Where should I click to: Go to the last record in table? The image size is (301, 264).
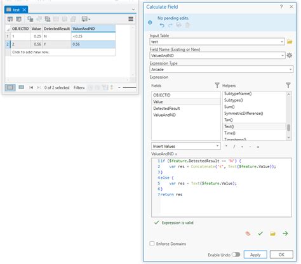pos(39,88)
